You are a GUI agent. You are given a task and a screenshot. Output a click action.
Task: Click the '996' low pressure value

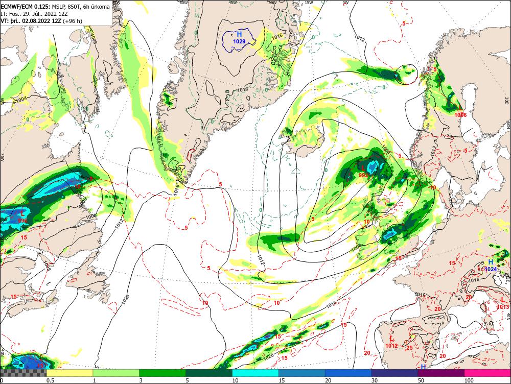[22, 221]
